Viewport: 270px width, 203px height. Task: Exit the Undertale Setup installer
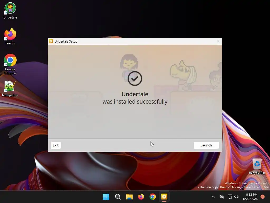click(56, 145)
